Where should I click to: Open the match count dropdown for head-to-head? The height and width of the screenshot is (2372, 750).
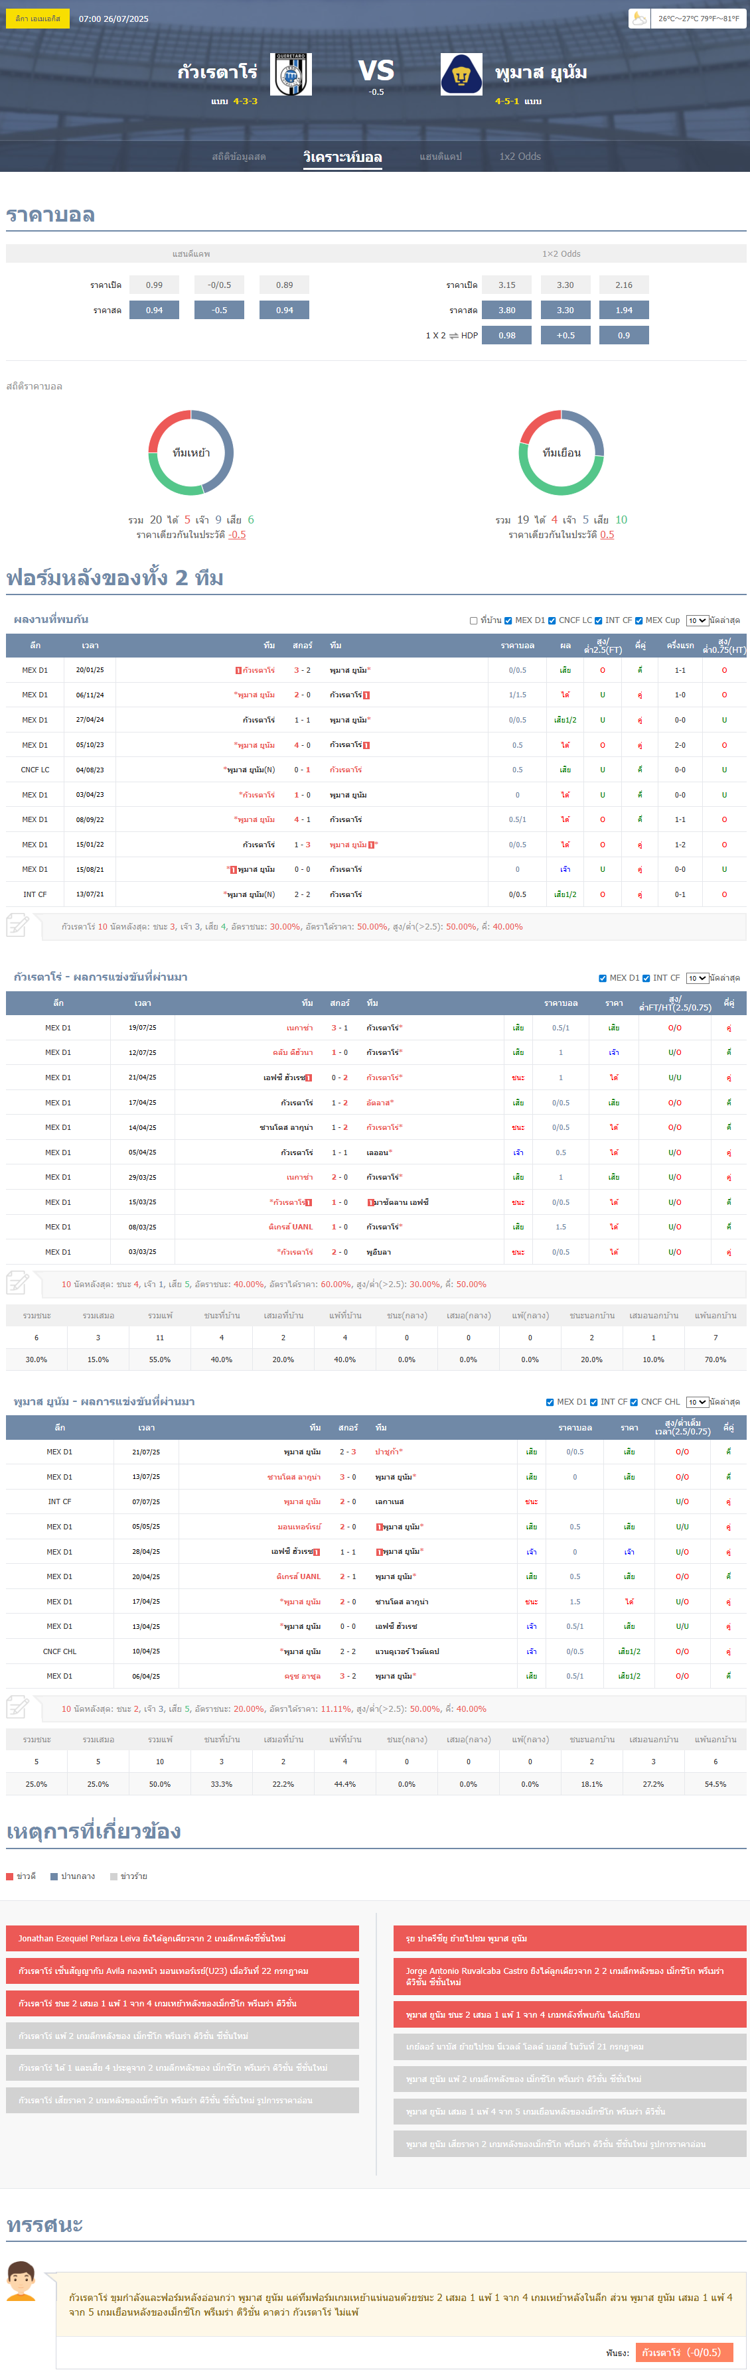click(x=696, y=620)
